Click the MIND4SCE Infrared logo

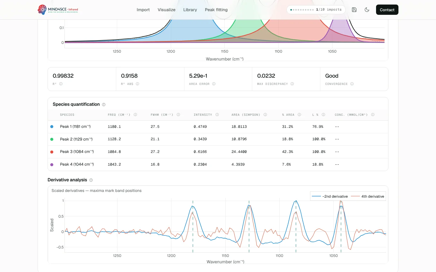pyautogui.click(x=58, y=10)
